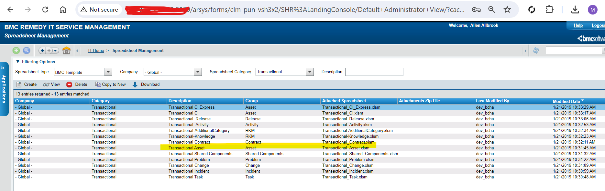Viewport: 605px width, 191px height.
Task: Sort by the Description column header
Action: click(205, 101)
